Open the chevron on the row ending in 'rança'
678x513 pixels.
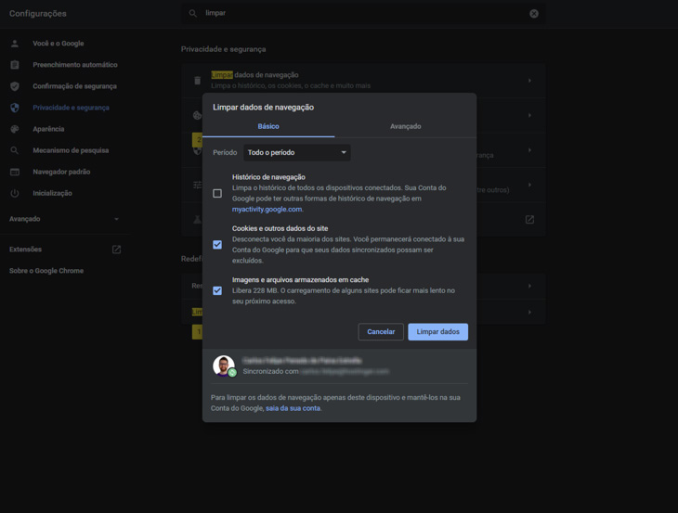coord(529,150)
